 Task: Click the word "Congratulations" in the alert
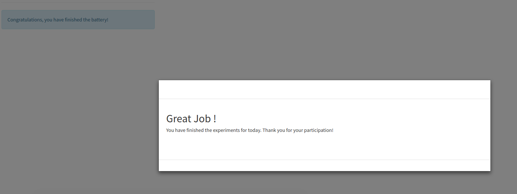(25, 20)
